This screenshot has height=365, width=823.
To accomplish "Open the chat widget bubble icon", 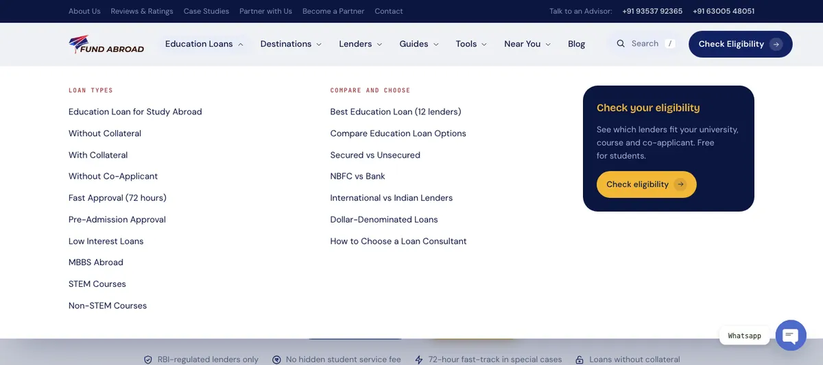I will click(x=791, y=336).
